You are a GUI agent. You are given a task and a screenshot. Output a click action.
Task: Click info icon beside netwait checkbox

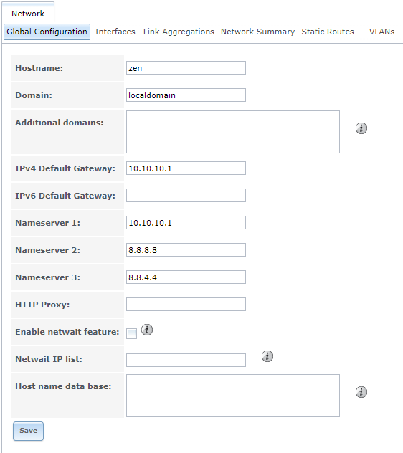[147, 330]
